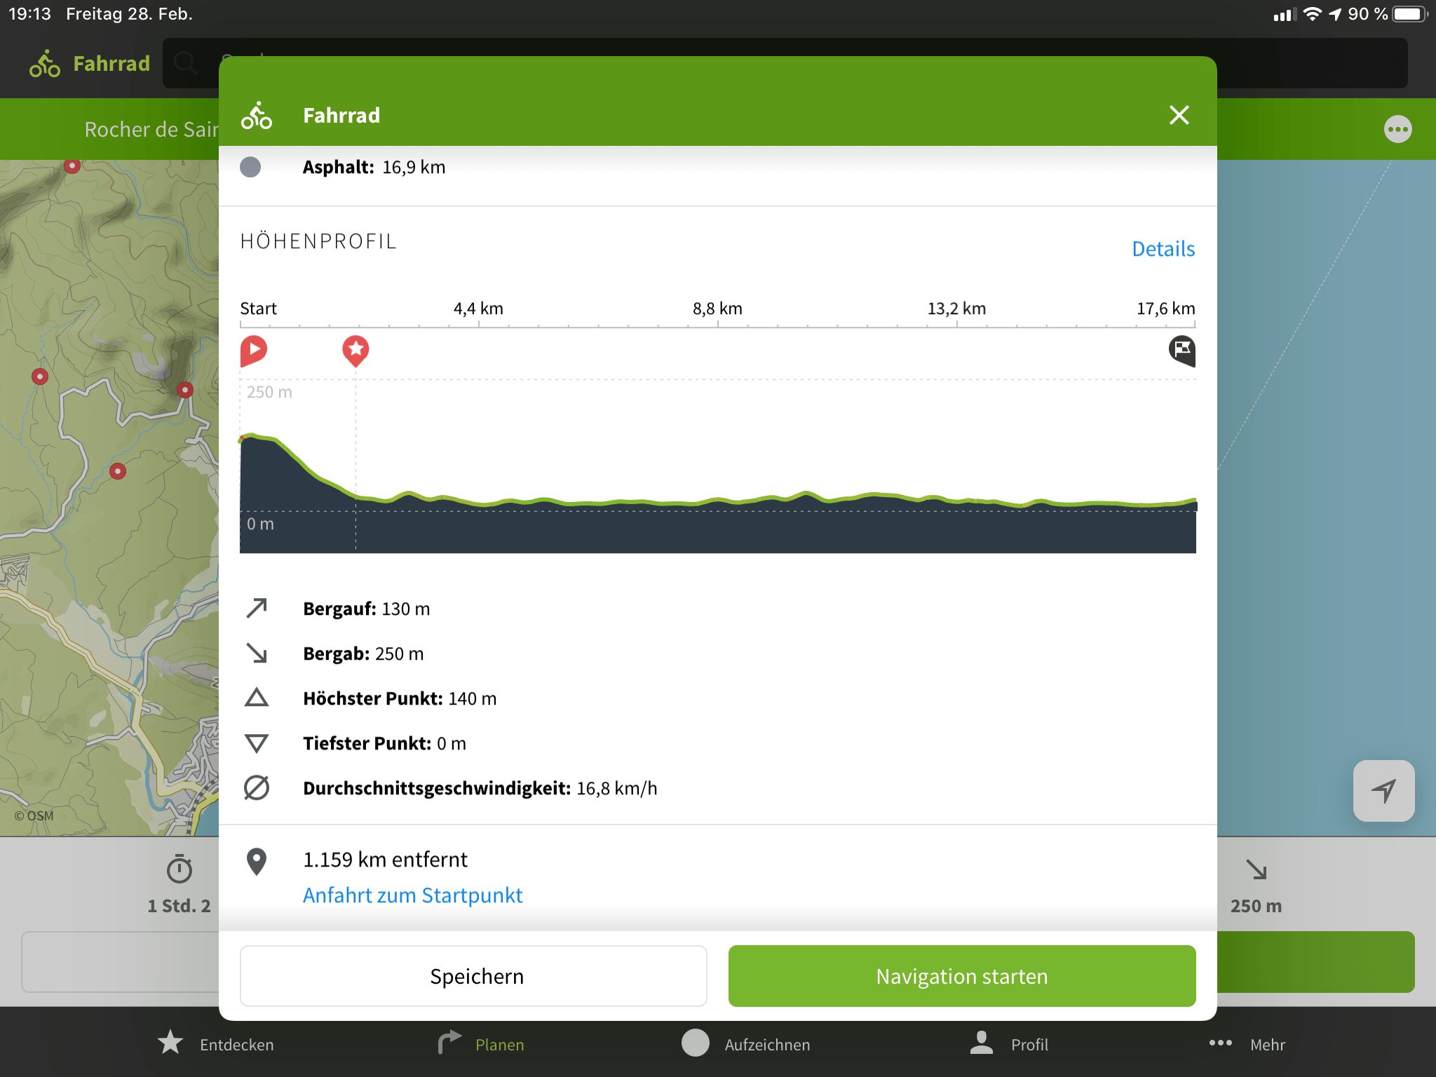
Task: Click the Mehr three-dots icon
Action: coord(1221,1043)
